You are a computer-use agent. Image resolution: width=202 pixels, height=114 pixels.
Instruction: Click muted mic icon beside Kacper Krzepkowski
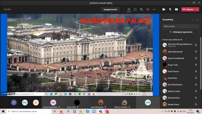coord(196,58)
